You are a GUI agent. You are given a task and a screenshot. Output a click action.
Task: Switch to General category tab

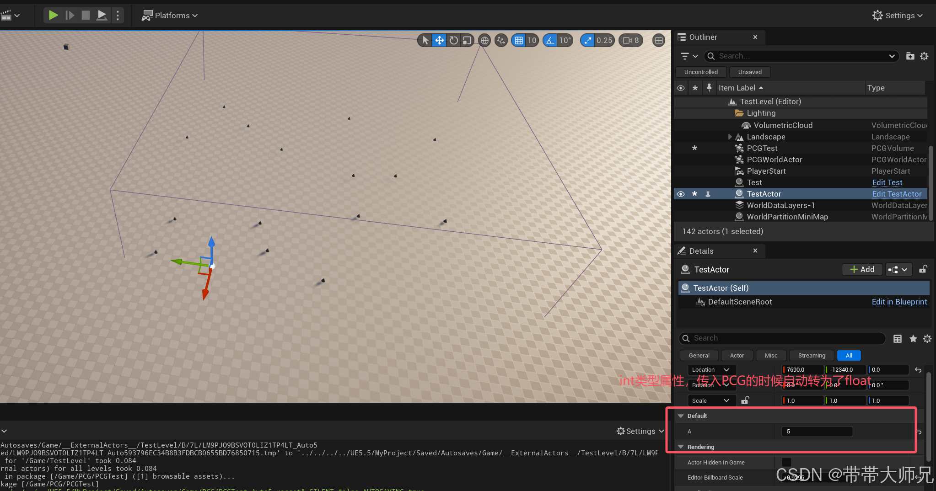(699, 355)
